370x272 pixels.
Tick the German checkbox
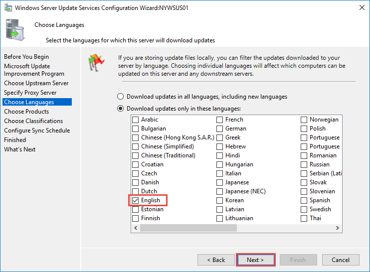click(x=220, y=129)
